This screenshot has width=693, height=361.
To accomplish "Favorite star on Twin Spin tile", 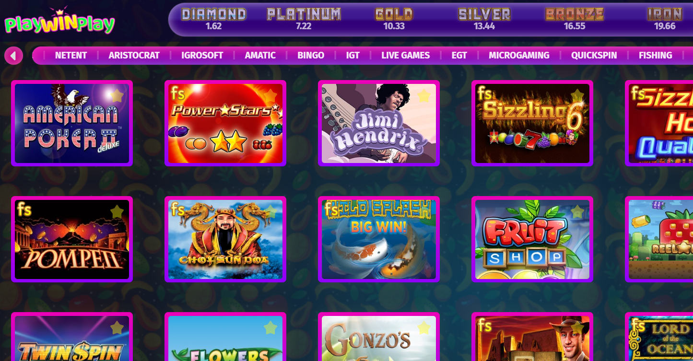I will (x=117, y=327).
